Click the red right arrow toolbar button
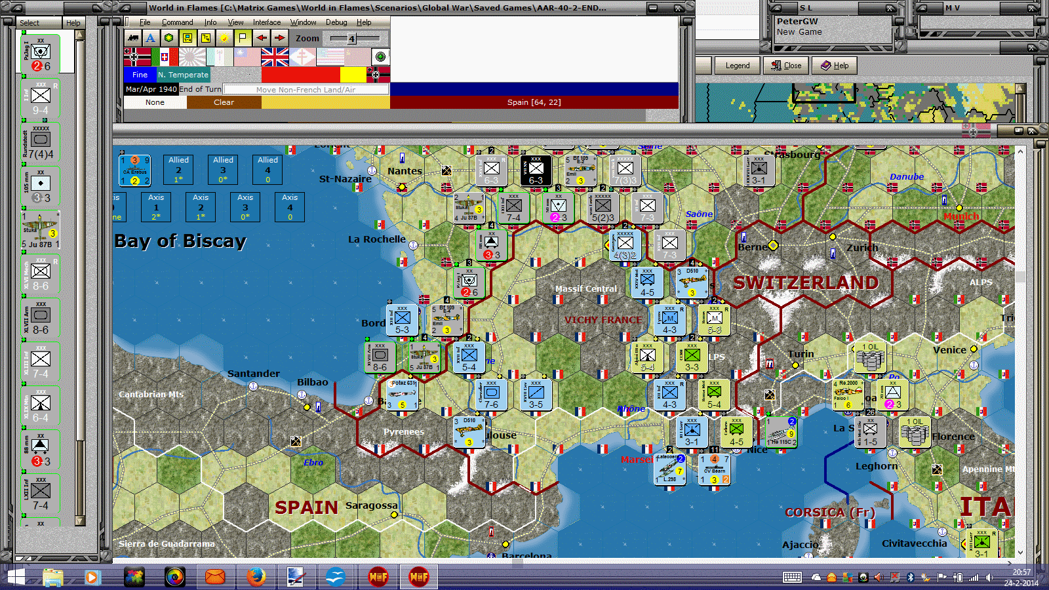Image resolution: width=1049 pixels, height=590 pixels. (x=279, y=38)
